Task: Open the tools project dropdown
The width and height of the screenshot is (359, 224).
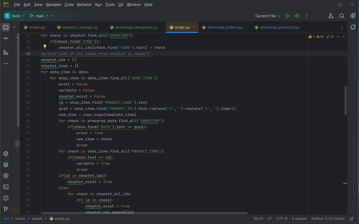Action: point(14,16)
